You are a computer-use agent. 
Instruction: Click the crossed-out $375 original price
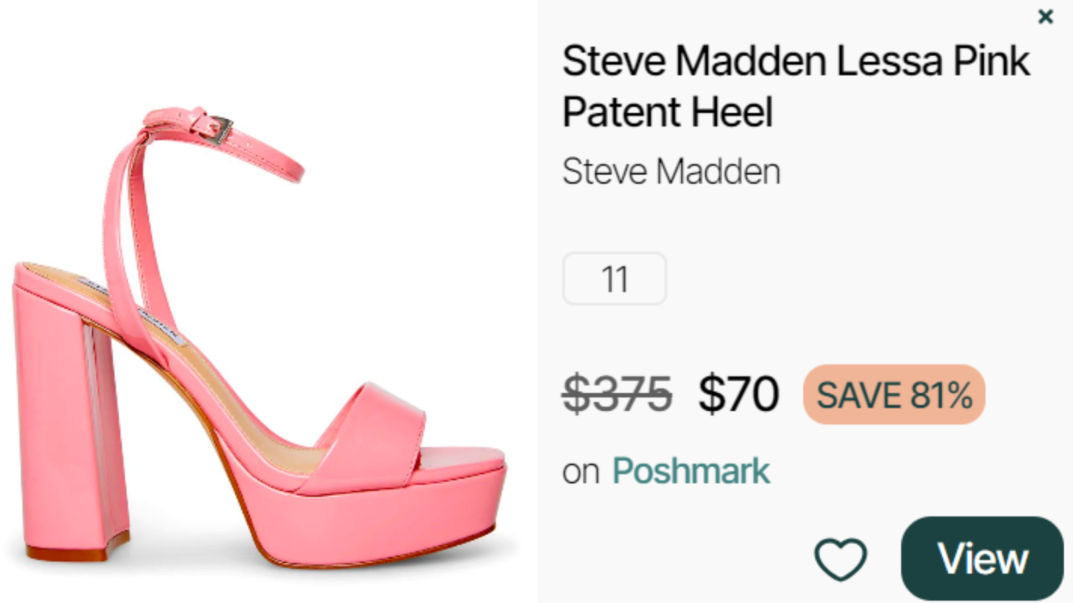click(x=617, y=394)
